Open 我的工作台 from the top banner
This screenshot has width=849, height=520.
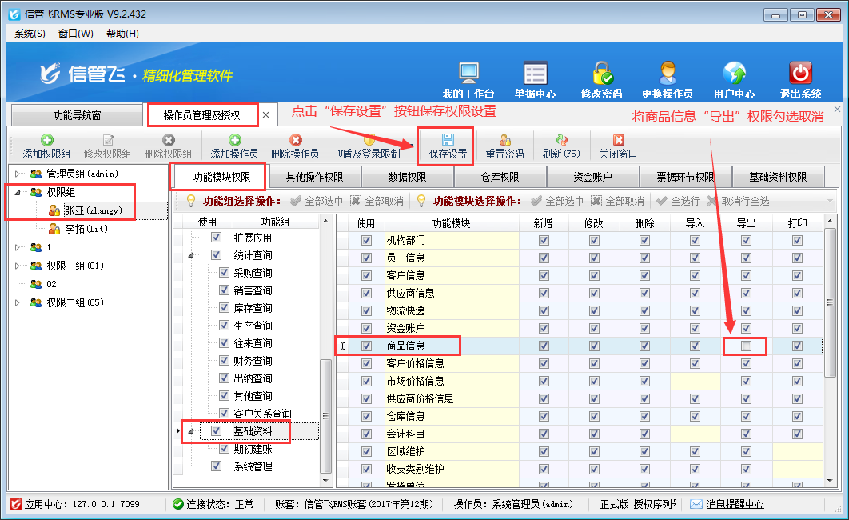(x=468, y=74)
